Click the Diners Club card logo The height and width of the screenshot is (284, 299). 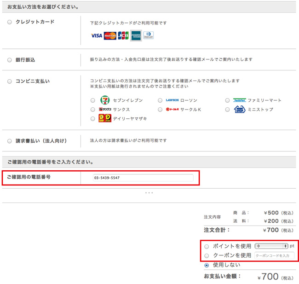coord(148,35)
